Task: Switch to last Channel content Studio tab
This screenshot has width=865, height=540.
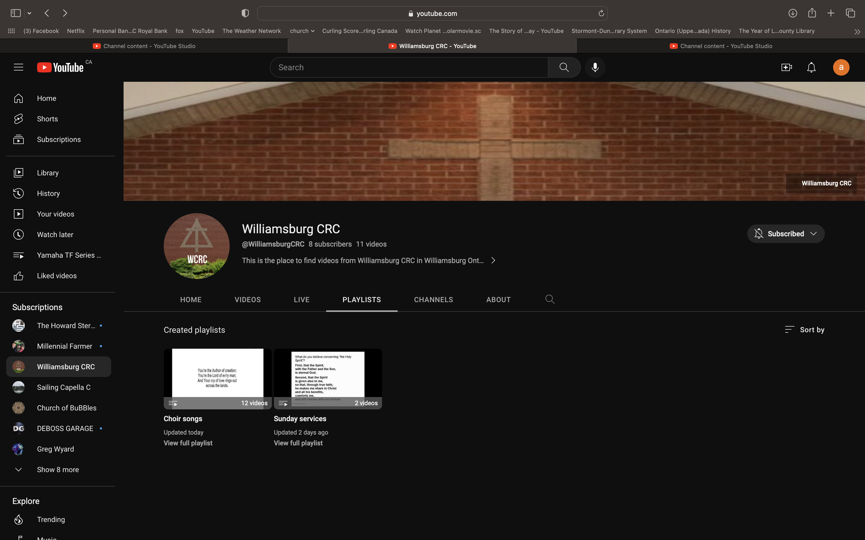Action: [721, 46]
